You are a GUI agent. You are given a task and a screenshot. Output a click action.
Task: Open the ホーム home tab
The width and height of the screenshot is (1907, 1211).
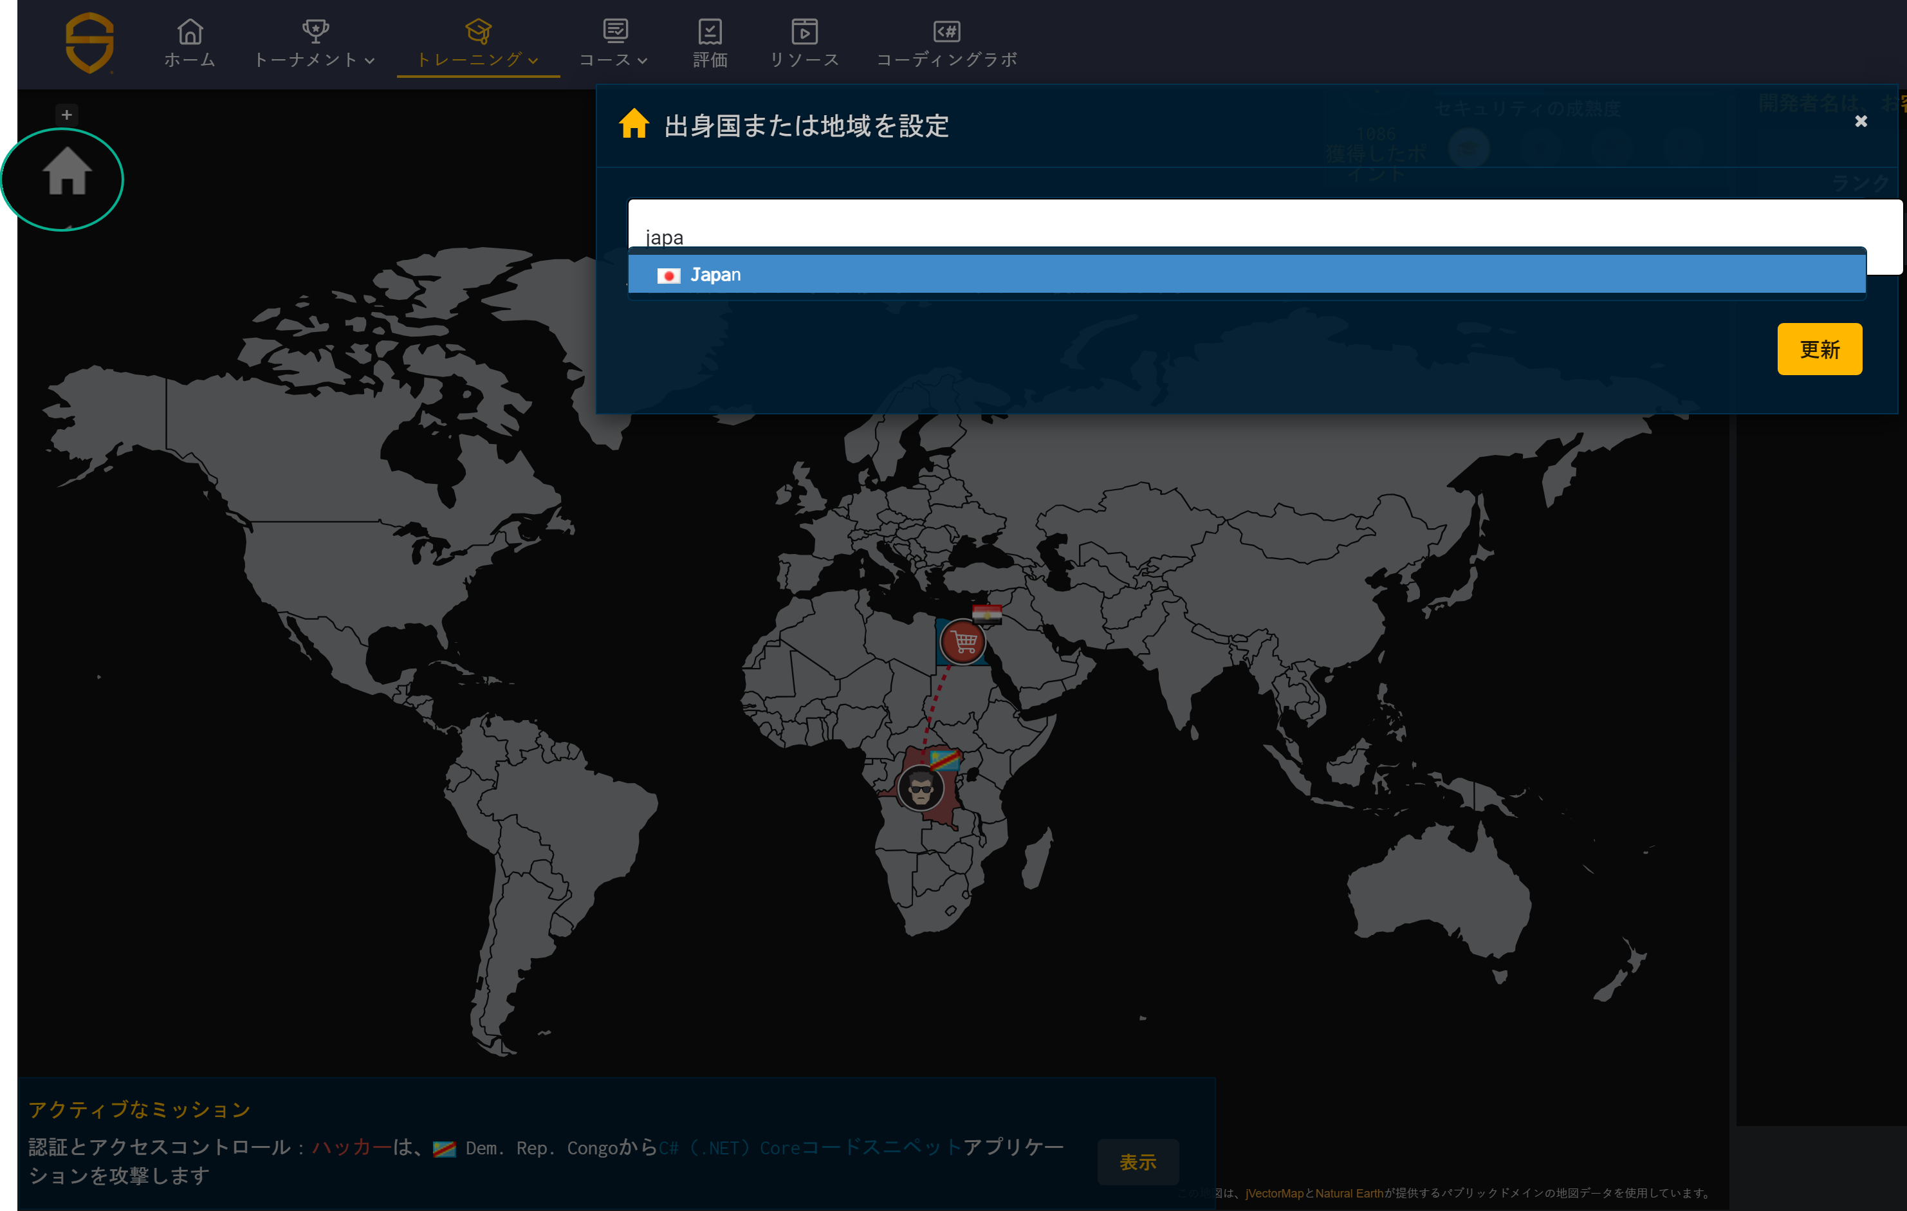point(190,44)
